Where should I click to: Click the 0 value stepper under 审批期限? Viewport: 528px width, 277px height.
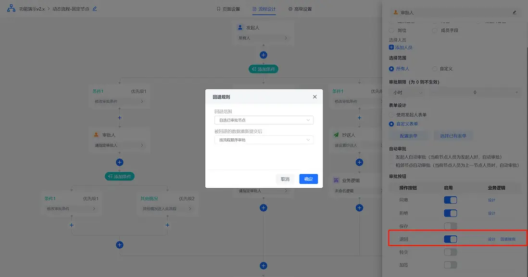[x=475, y=92]
